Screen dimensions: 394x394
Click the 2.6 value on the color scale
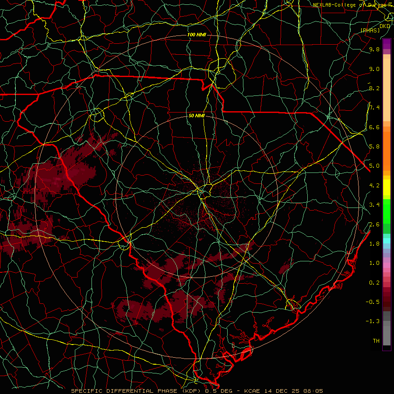tap(374, 224)
